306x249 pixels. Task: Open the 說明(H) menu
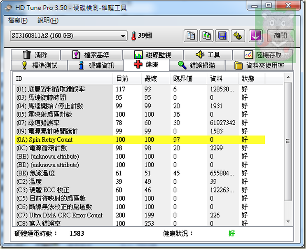click(x=48, y=20)
